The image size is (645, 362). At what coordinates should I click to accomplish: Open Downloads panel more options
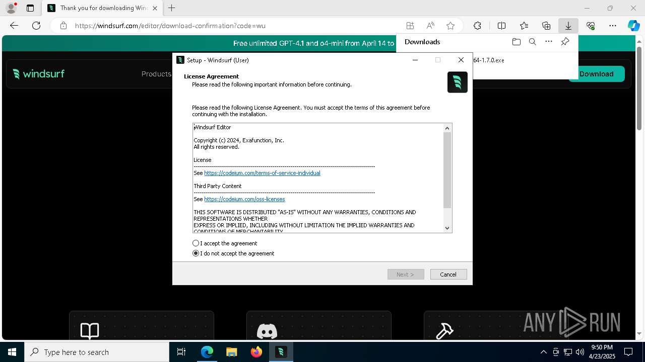549,42
